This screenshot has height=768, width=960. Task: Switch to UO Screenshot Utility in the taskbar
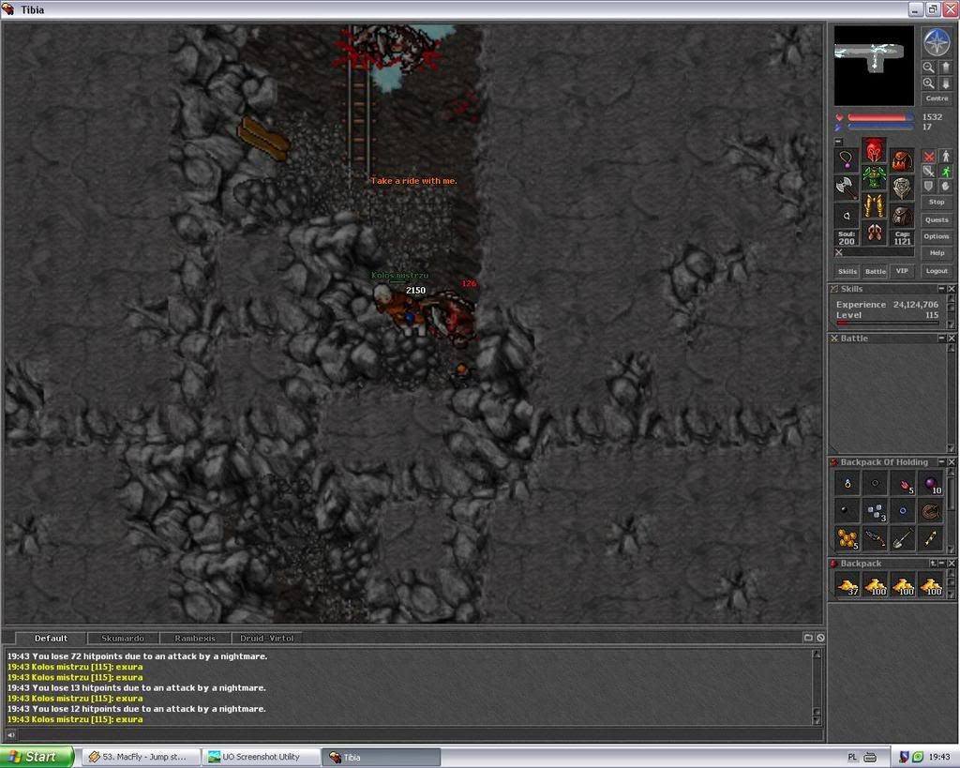click(x=262, y=757)
